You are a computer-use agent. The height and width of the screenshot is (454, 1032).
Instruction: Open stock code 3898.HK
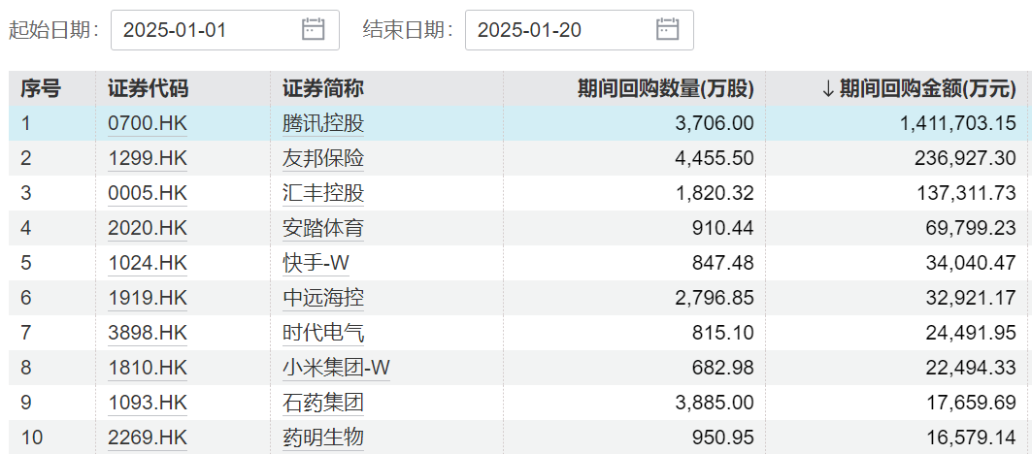[x=148, y=333]
